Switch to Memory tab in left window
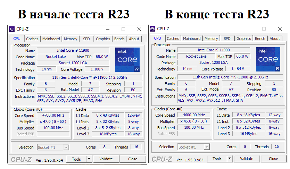The width and height of the screenshot is (290, 169). 71,39
